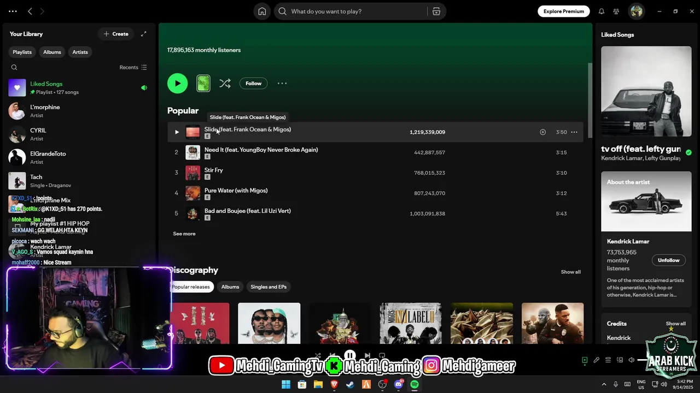Open more options for Slide track
The height and width of the screenshot is (393, 700).
pos(574,132)
